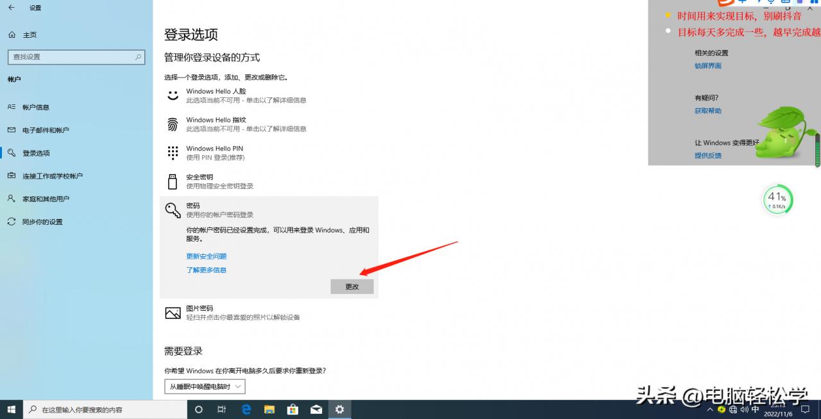Select the Windows Hello 指纹 fingerprint icon
Image resolution: width=821 pixels, height=419 pixels.
point(173,124)
